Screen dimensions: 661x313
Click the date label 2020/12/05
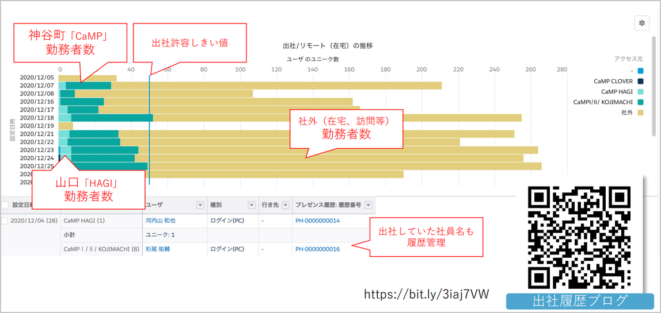point(37,78)
